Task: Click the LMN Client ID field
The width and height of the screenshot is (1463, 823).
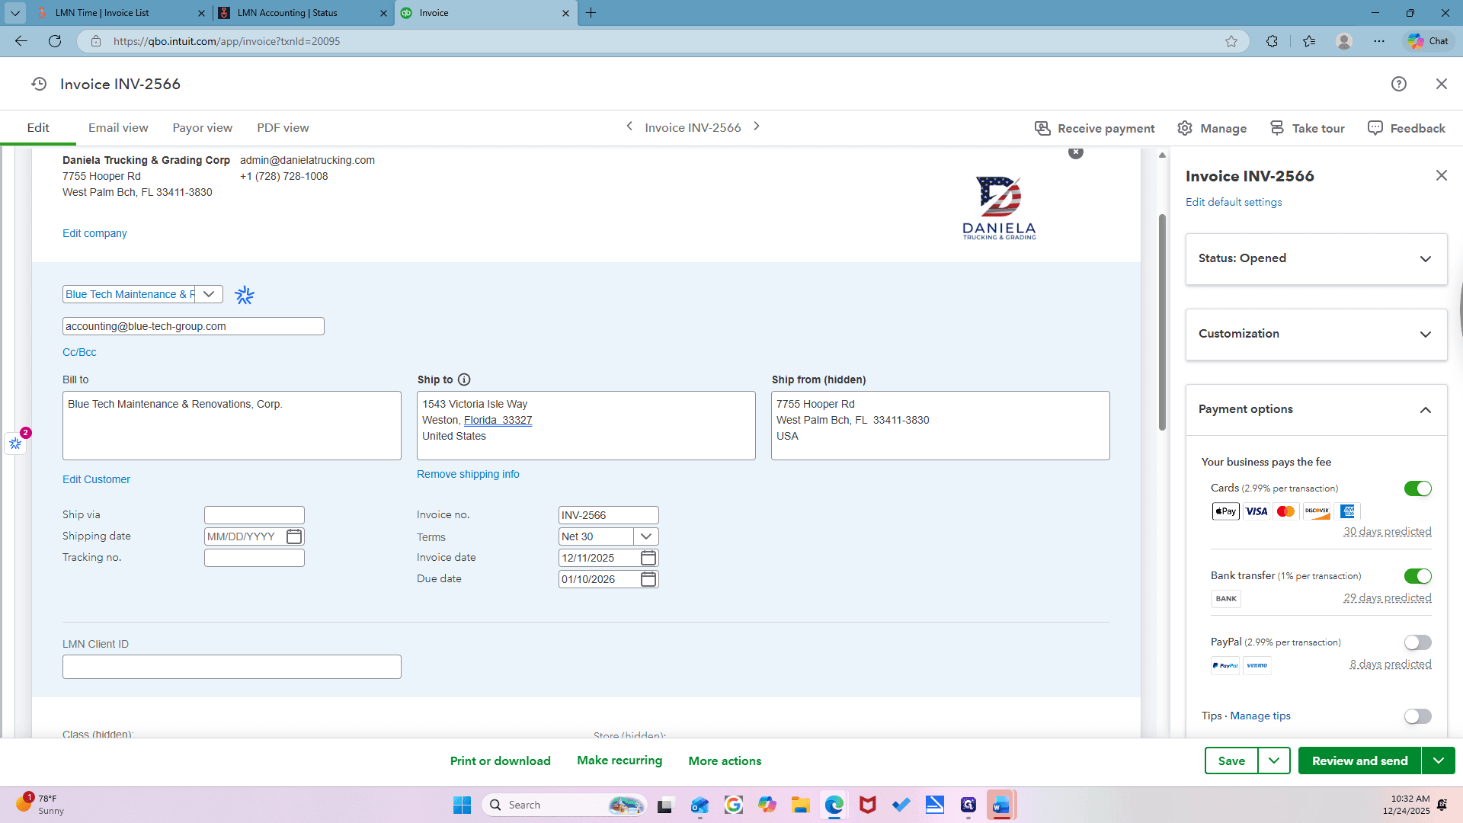Action: pyautogui.click(x=232, y=667)
